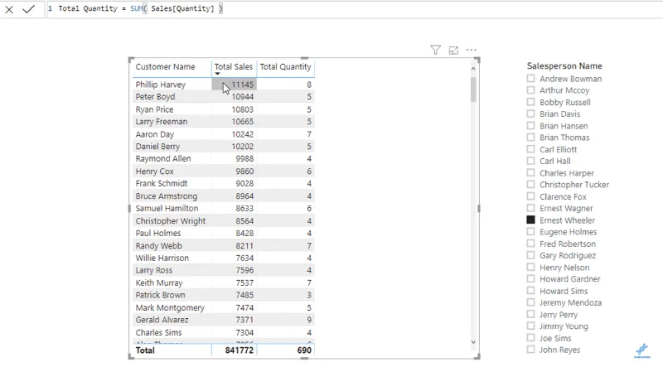The image size is (663, 372).
Task: Select Peter Boyd customer cell
Action: click(x=155, y=97)
